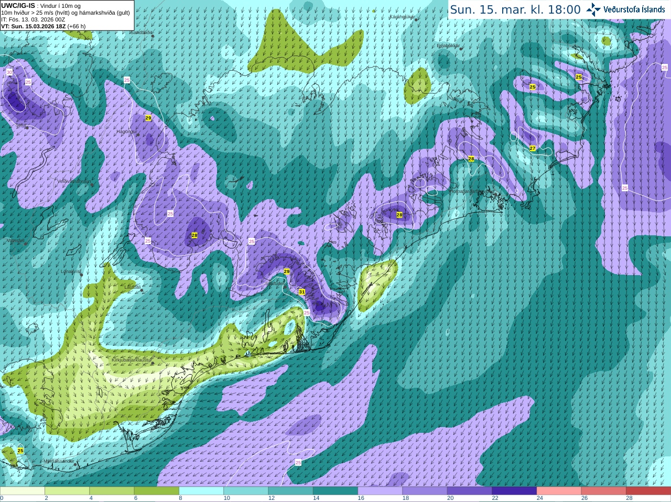Viewport: 671px width, 502px height.
Task: Select the 18–20 m/s legend color swatch
Action: 425,491
